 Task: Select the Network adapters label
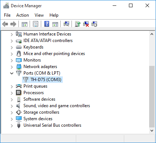(40, 67)
